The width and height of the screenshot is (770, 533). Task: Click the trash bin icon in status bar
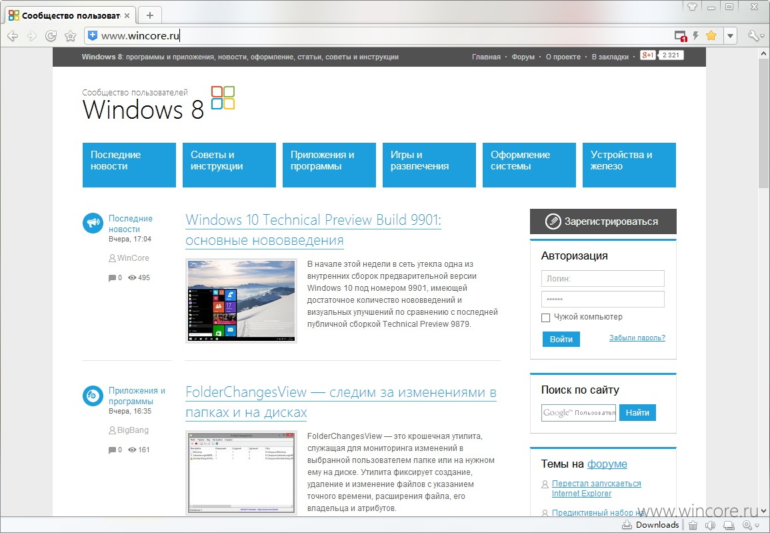coord(693,525)
